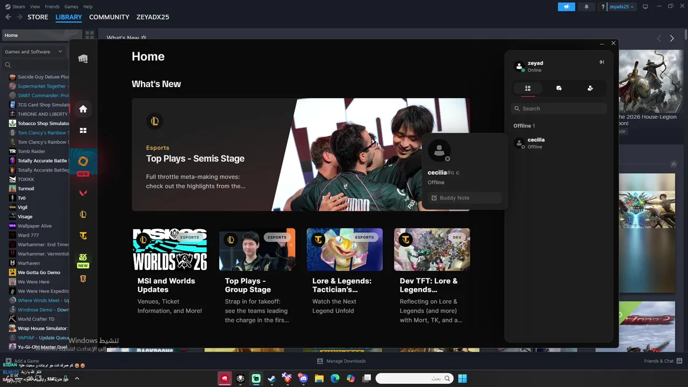Open the Top Plays - Group Stage card
688x387 pixels.
(257, 276)
